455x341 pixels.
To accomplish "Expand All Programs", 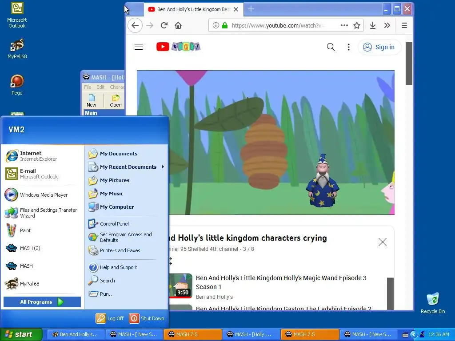I will click(42, 302).
